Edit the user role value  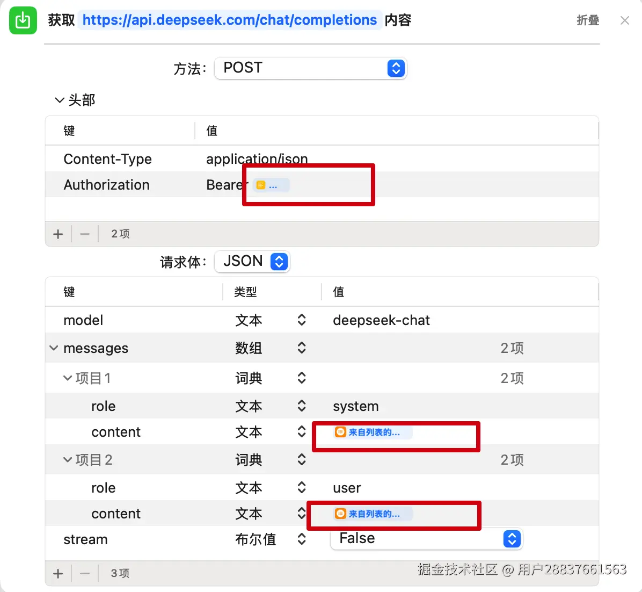[x=347, y=488]
